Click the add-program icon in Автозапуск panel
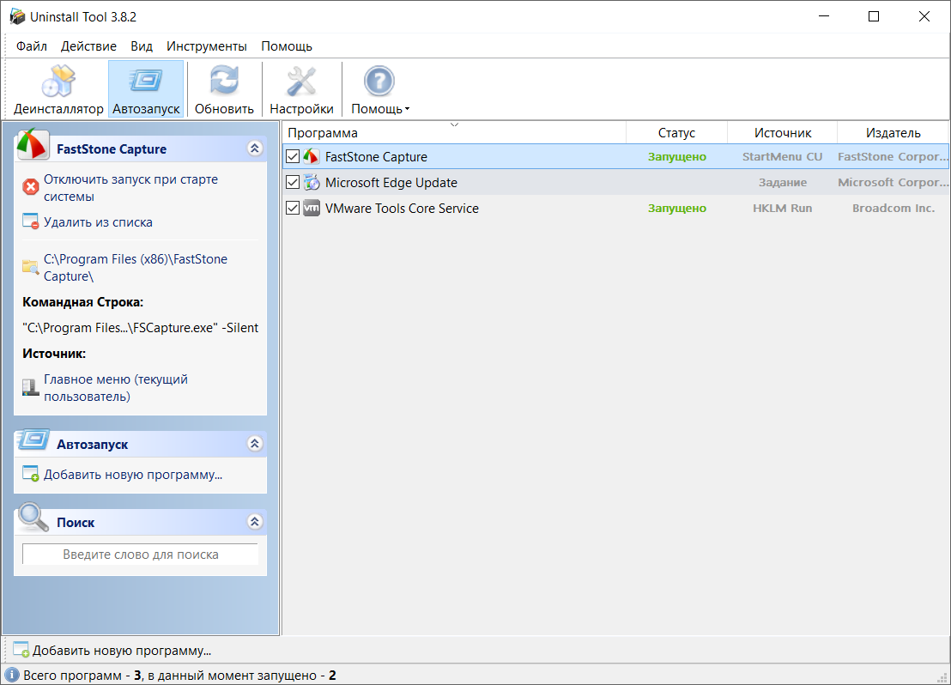 tap(31, 474)
